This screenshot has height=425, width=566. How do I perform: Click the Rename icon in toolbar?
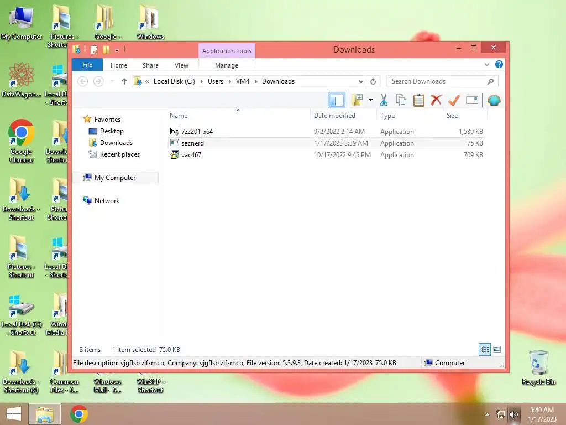pyautogui.click(x=472, y=100)
